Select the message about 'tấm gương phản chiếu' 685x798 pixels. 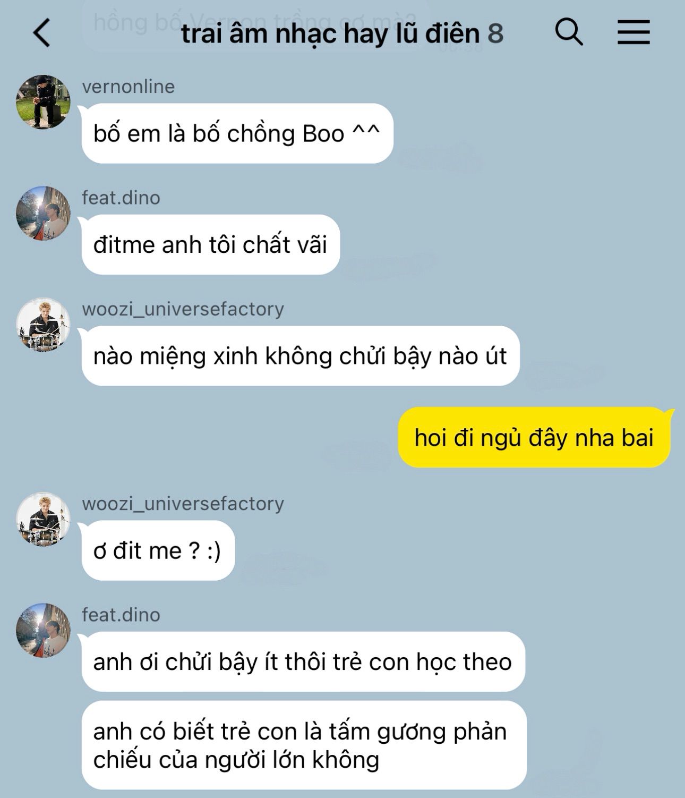tap(304, 745)
